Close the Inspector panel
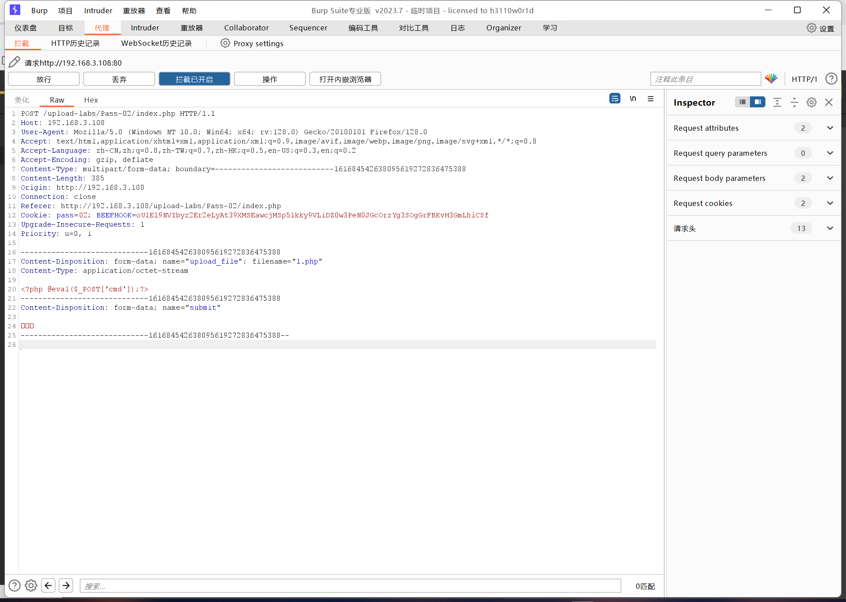This screenshot has height=602, width=846. 829,103
